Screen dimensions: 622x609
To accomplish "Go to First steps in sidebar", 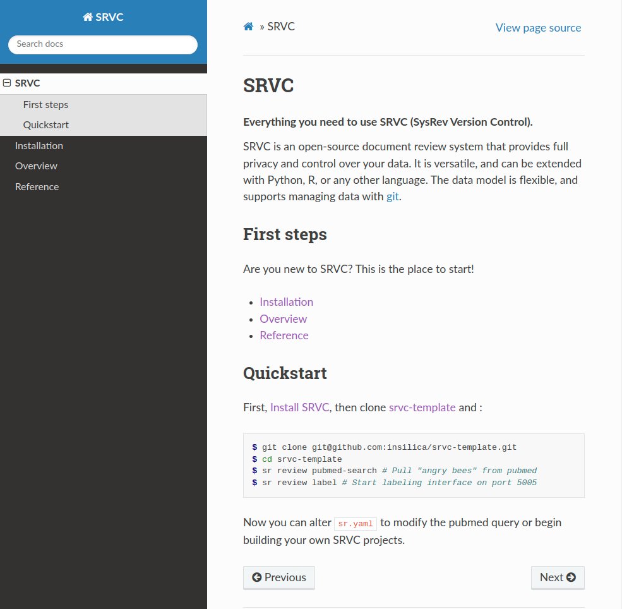I will 45,105.
